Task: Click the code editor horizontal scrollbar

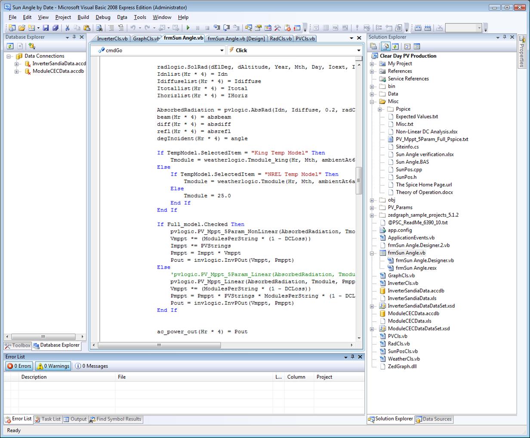Action: point(223,345)
